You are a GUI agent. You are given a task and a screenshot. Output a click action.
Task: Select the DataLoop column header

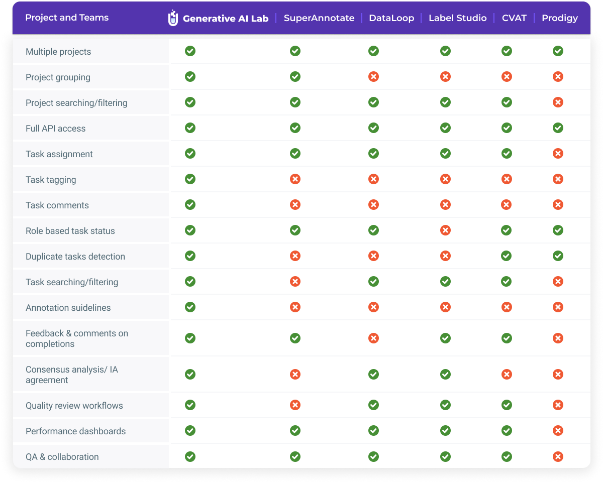point(391,18)
